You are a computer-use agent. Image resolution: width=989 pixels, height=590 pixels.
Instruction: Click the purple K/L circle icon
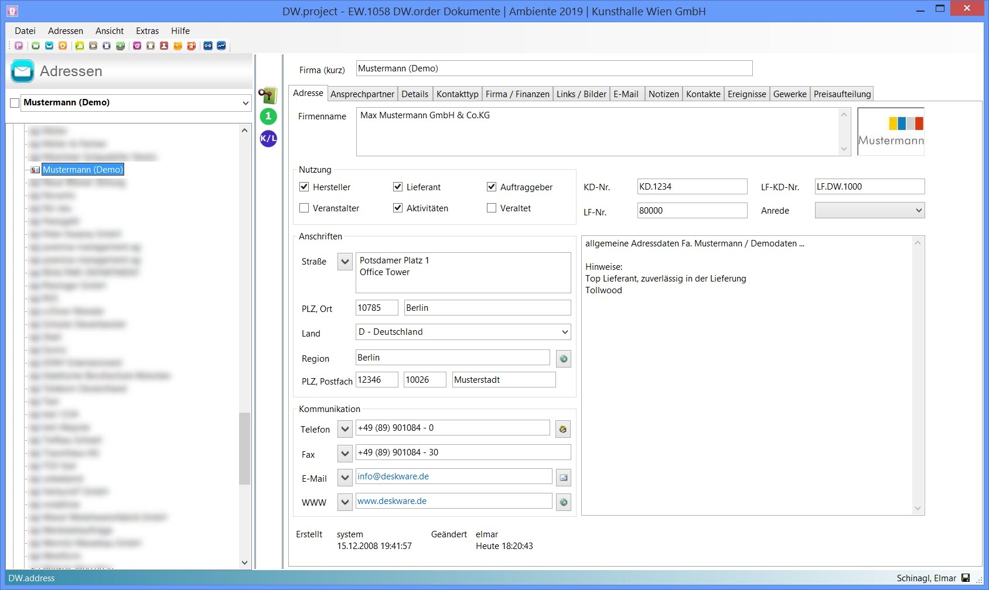pos(268,139)
